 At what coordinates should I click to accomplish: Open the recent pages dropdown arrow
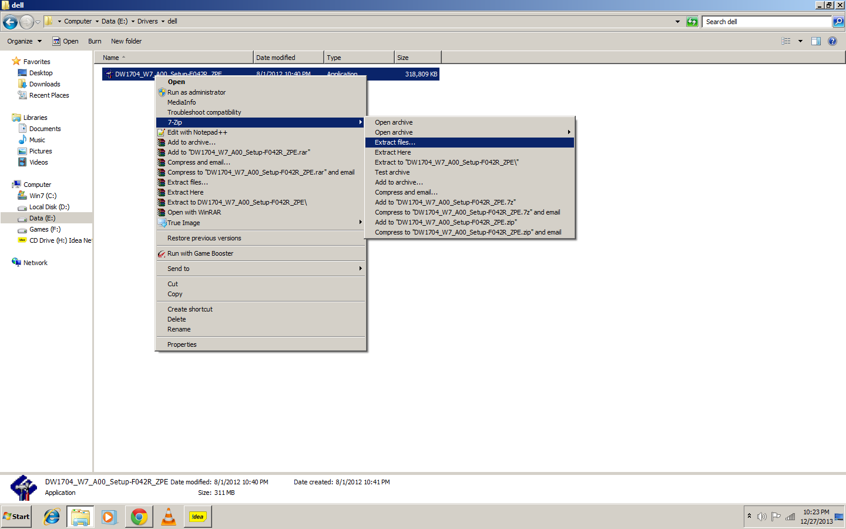(x=38, y=22)
